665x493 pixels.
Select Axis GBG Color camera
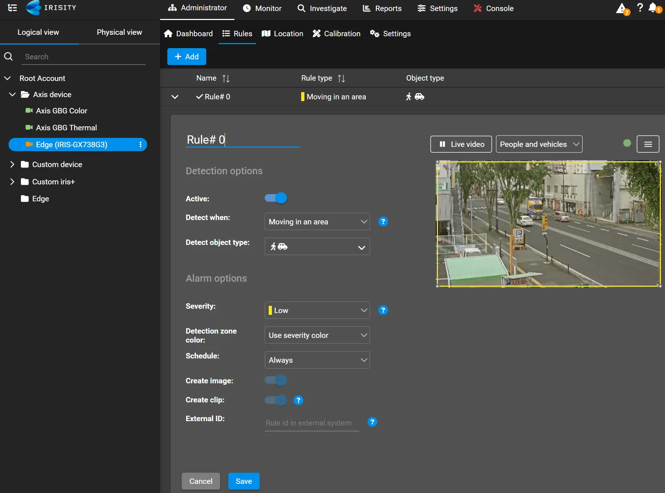coord(61,111)
